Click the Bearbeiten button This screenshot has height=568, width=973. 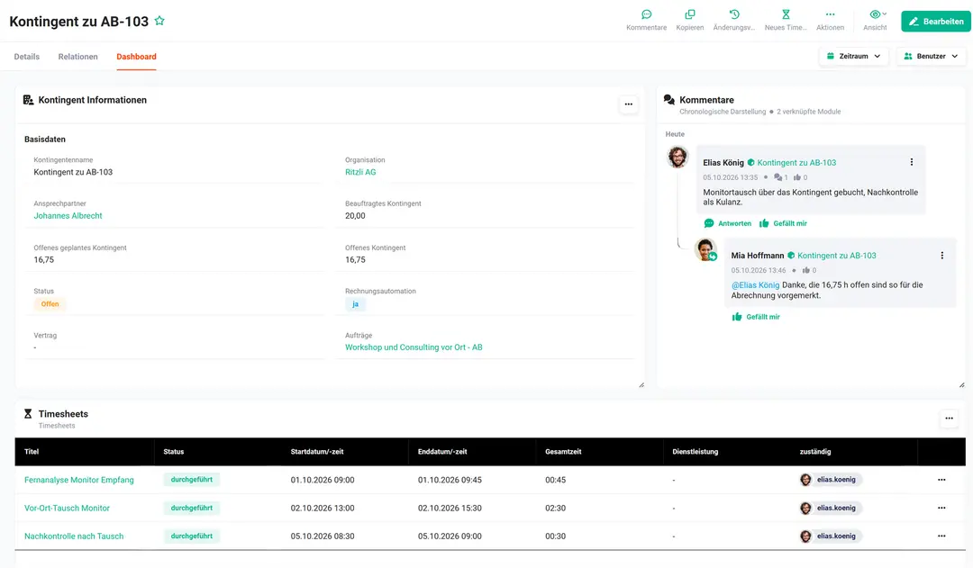point(936,21)
